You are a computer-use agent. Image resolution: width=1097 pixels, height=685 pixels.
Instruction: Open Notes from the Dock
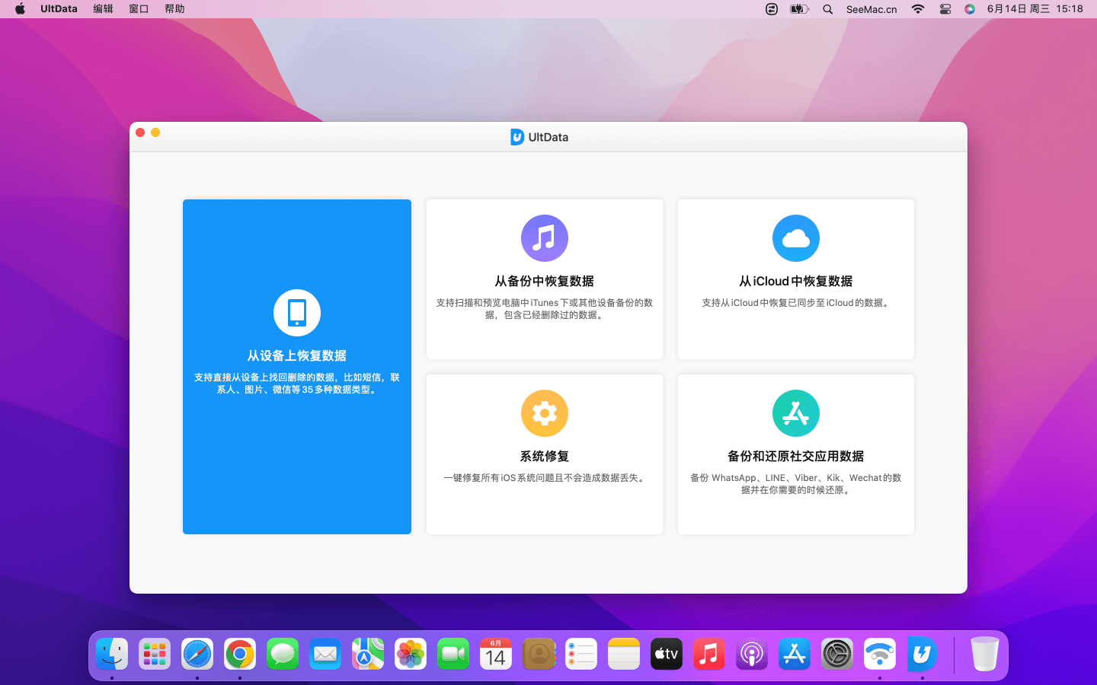coord(624,654)
